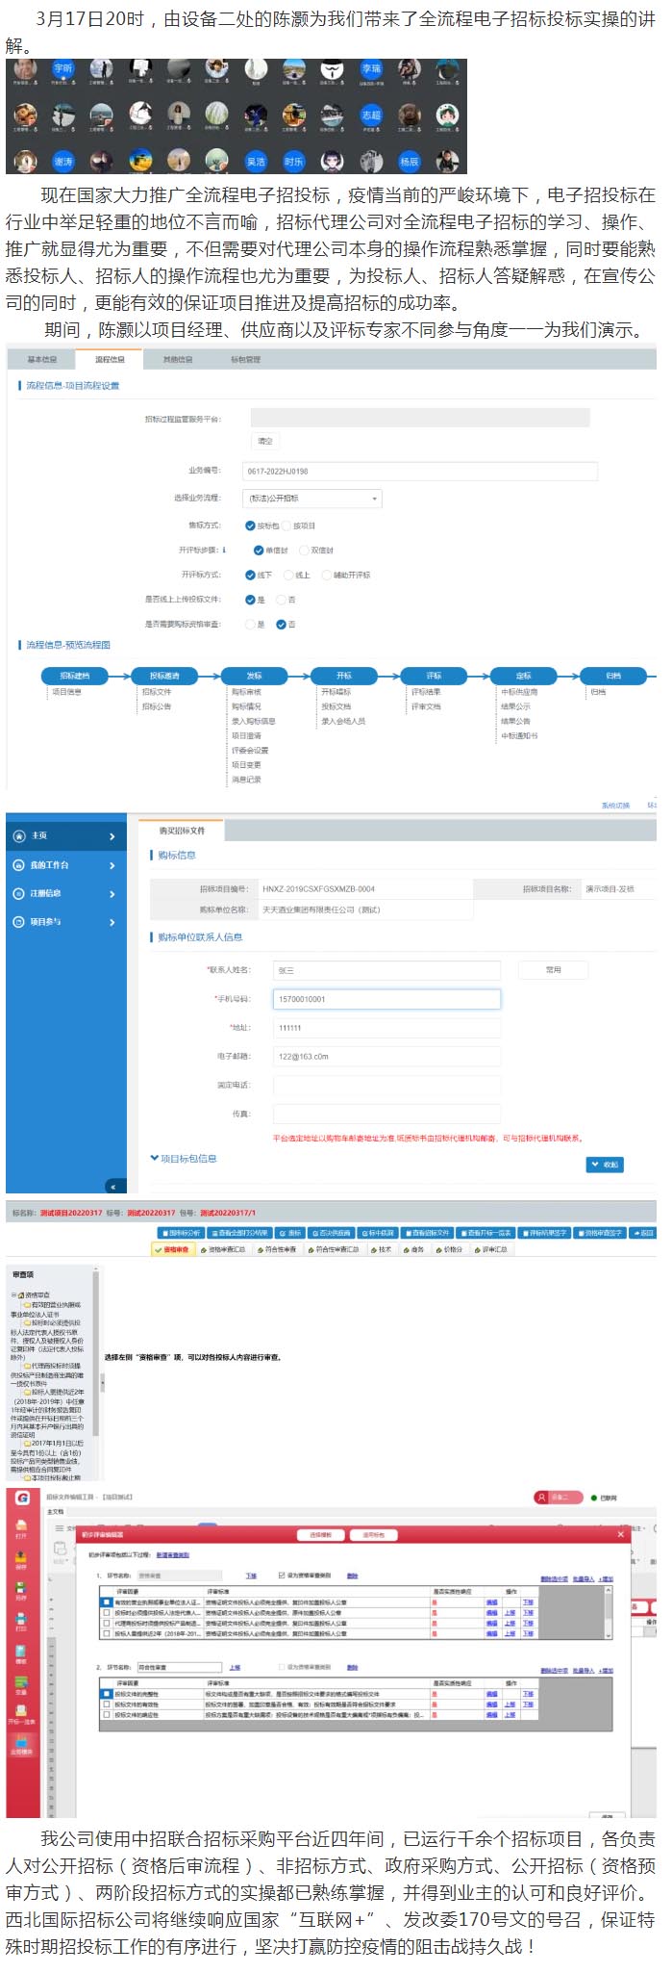Image resolution: width=672 pixels, height=1973 pixels.
Task: Open the 选择业务流程 dropdown
Action: 311,499
